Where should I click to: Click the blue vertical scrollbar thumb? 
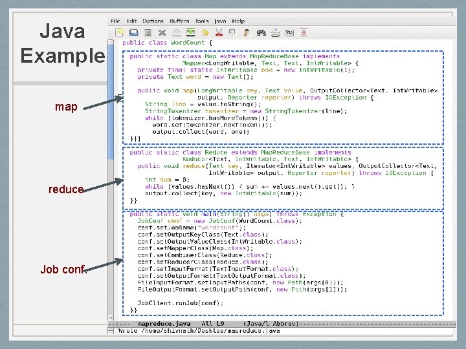(111, 102)
